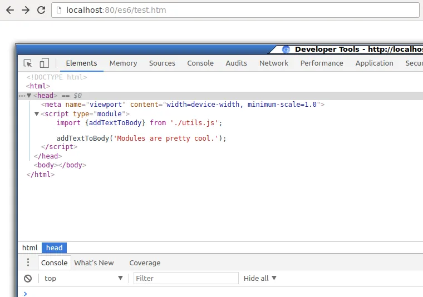This screenshot has height=297, width=423.
Task: Click the import addTextToBody line
Action: click(x=139, y=123)
